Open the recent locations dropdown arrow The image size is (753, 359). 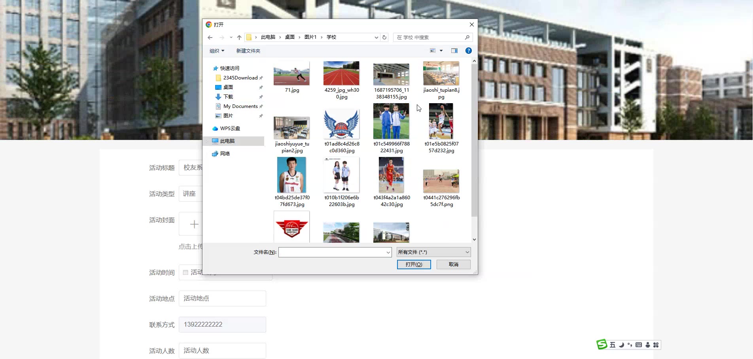click(231, 38)
